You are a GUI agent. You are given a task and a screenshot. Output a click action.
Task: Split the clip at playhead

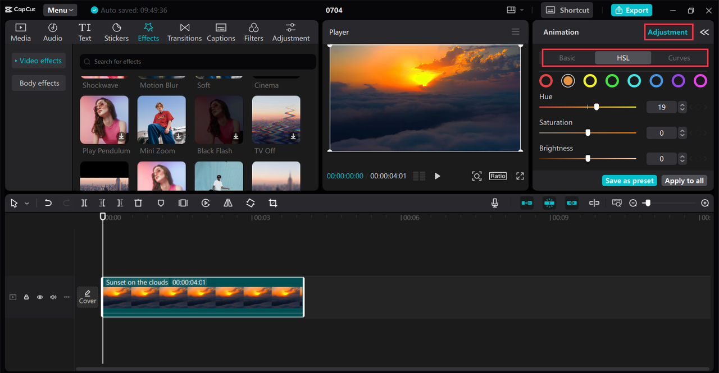(x=84, y=203)
